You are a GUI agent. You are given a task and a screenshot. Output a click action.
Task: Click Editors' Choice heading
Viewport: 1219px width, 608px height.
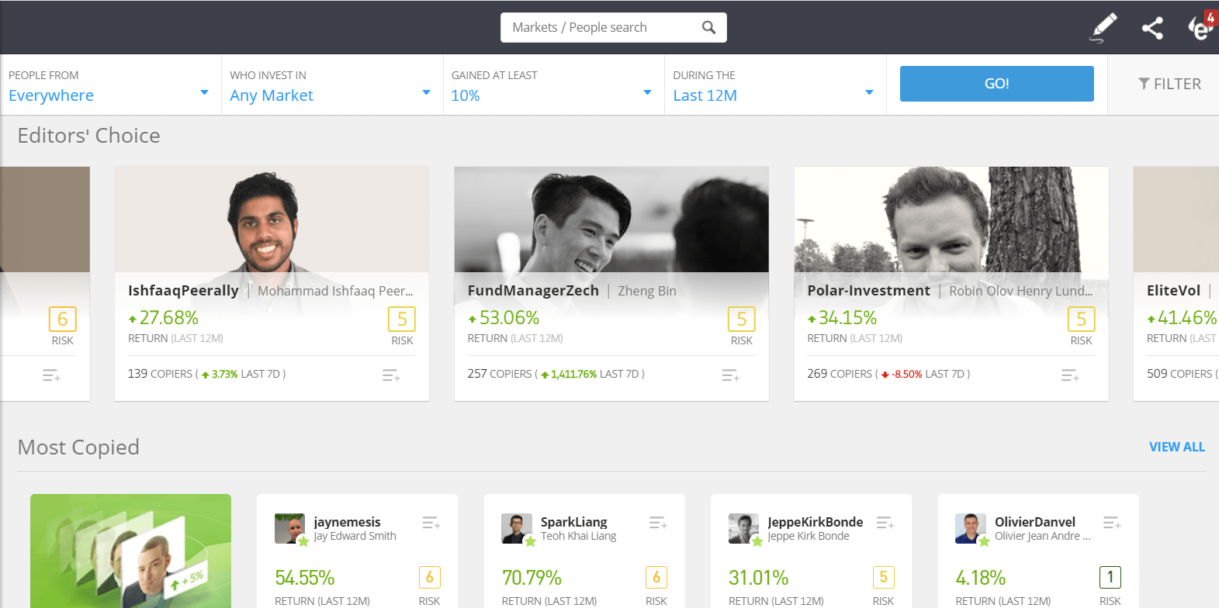(88, 136)
